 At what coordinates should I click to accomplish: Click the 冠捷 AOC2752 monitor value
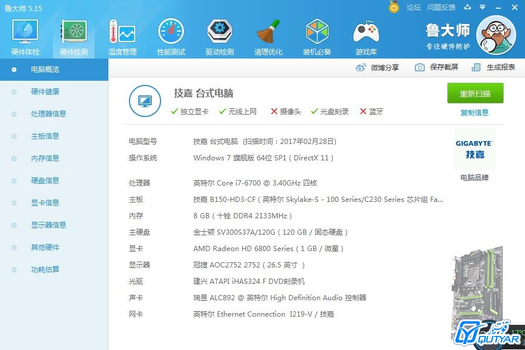pyautogui.click(x=249, y=265)
